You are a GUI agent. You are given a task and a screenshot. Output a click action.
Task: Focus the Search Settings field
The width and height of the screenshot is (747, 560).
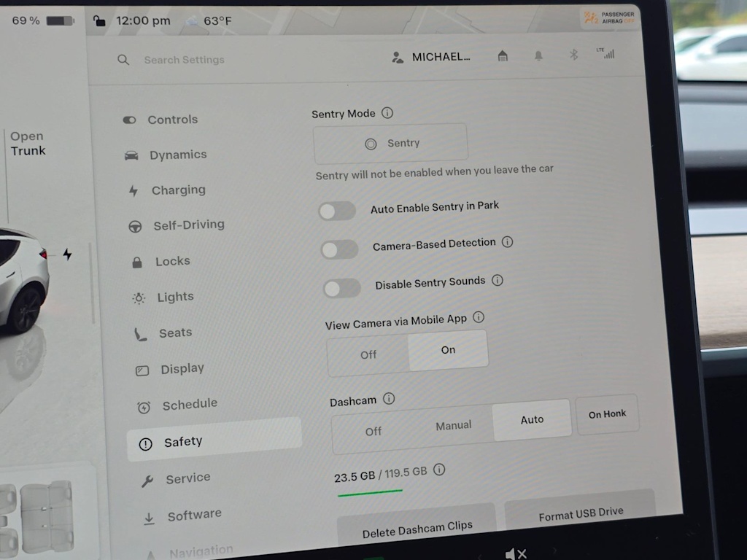tap(185, 60)
